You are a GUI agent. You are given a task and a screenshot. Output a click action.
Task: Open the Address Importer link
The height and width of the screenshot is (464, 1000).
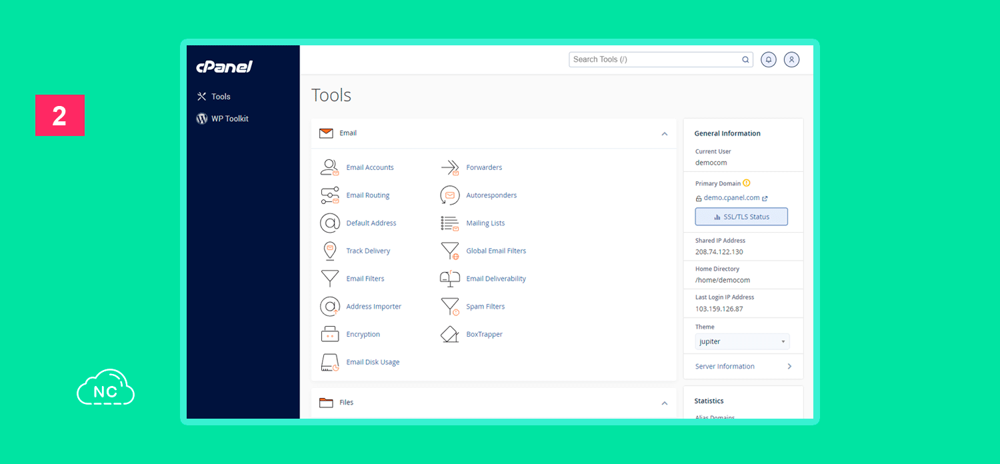374,307
